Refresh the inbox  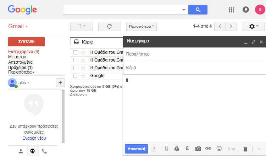(x=110, y=27)
